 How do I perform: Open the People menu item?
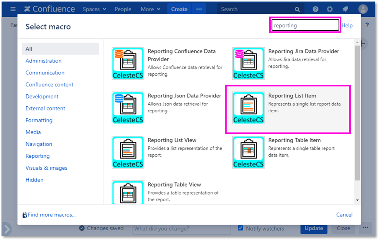(123, 9)
